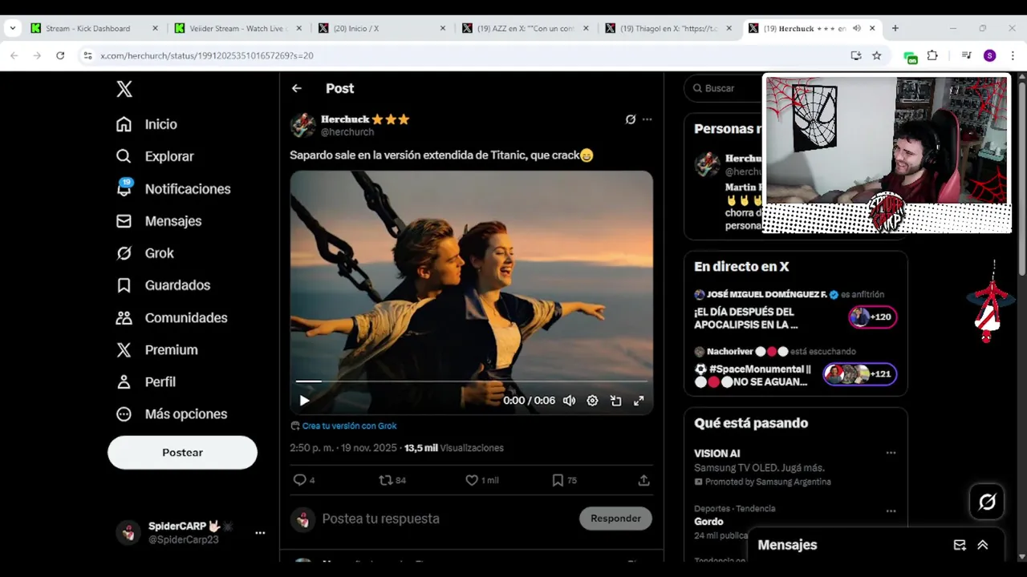1027x577 pixels.
Task: Like the post with 1 mil likes
Action: pyautogui.click(x=482, y=480)
